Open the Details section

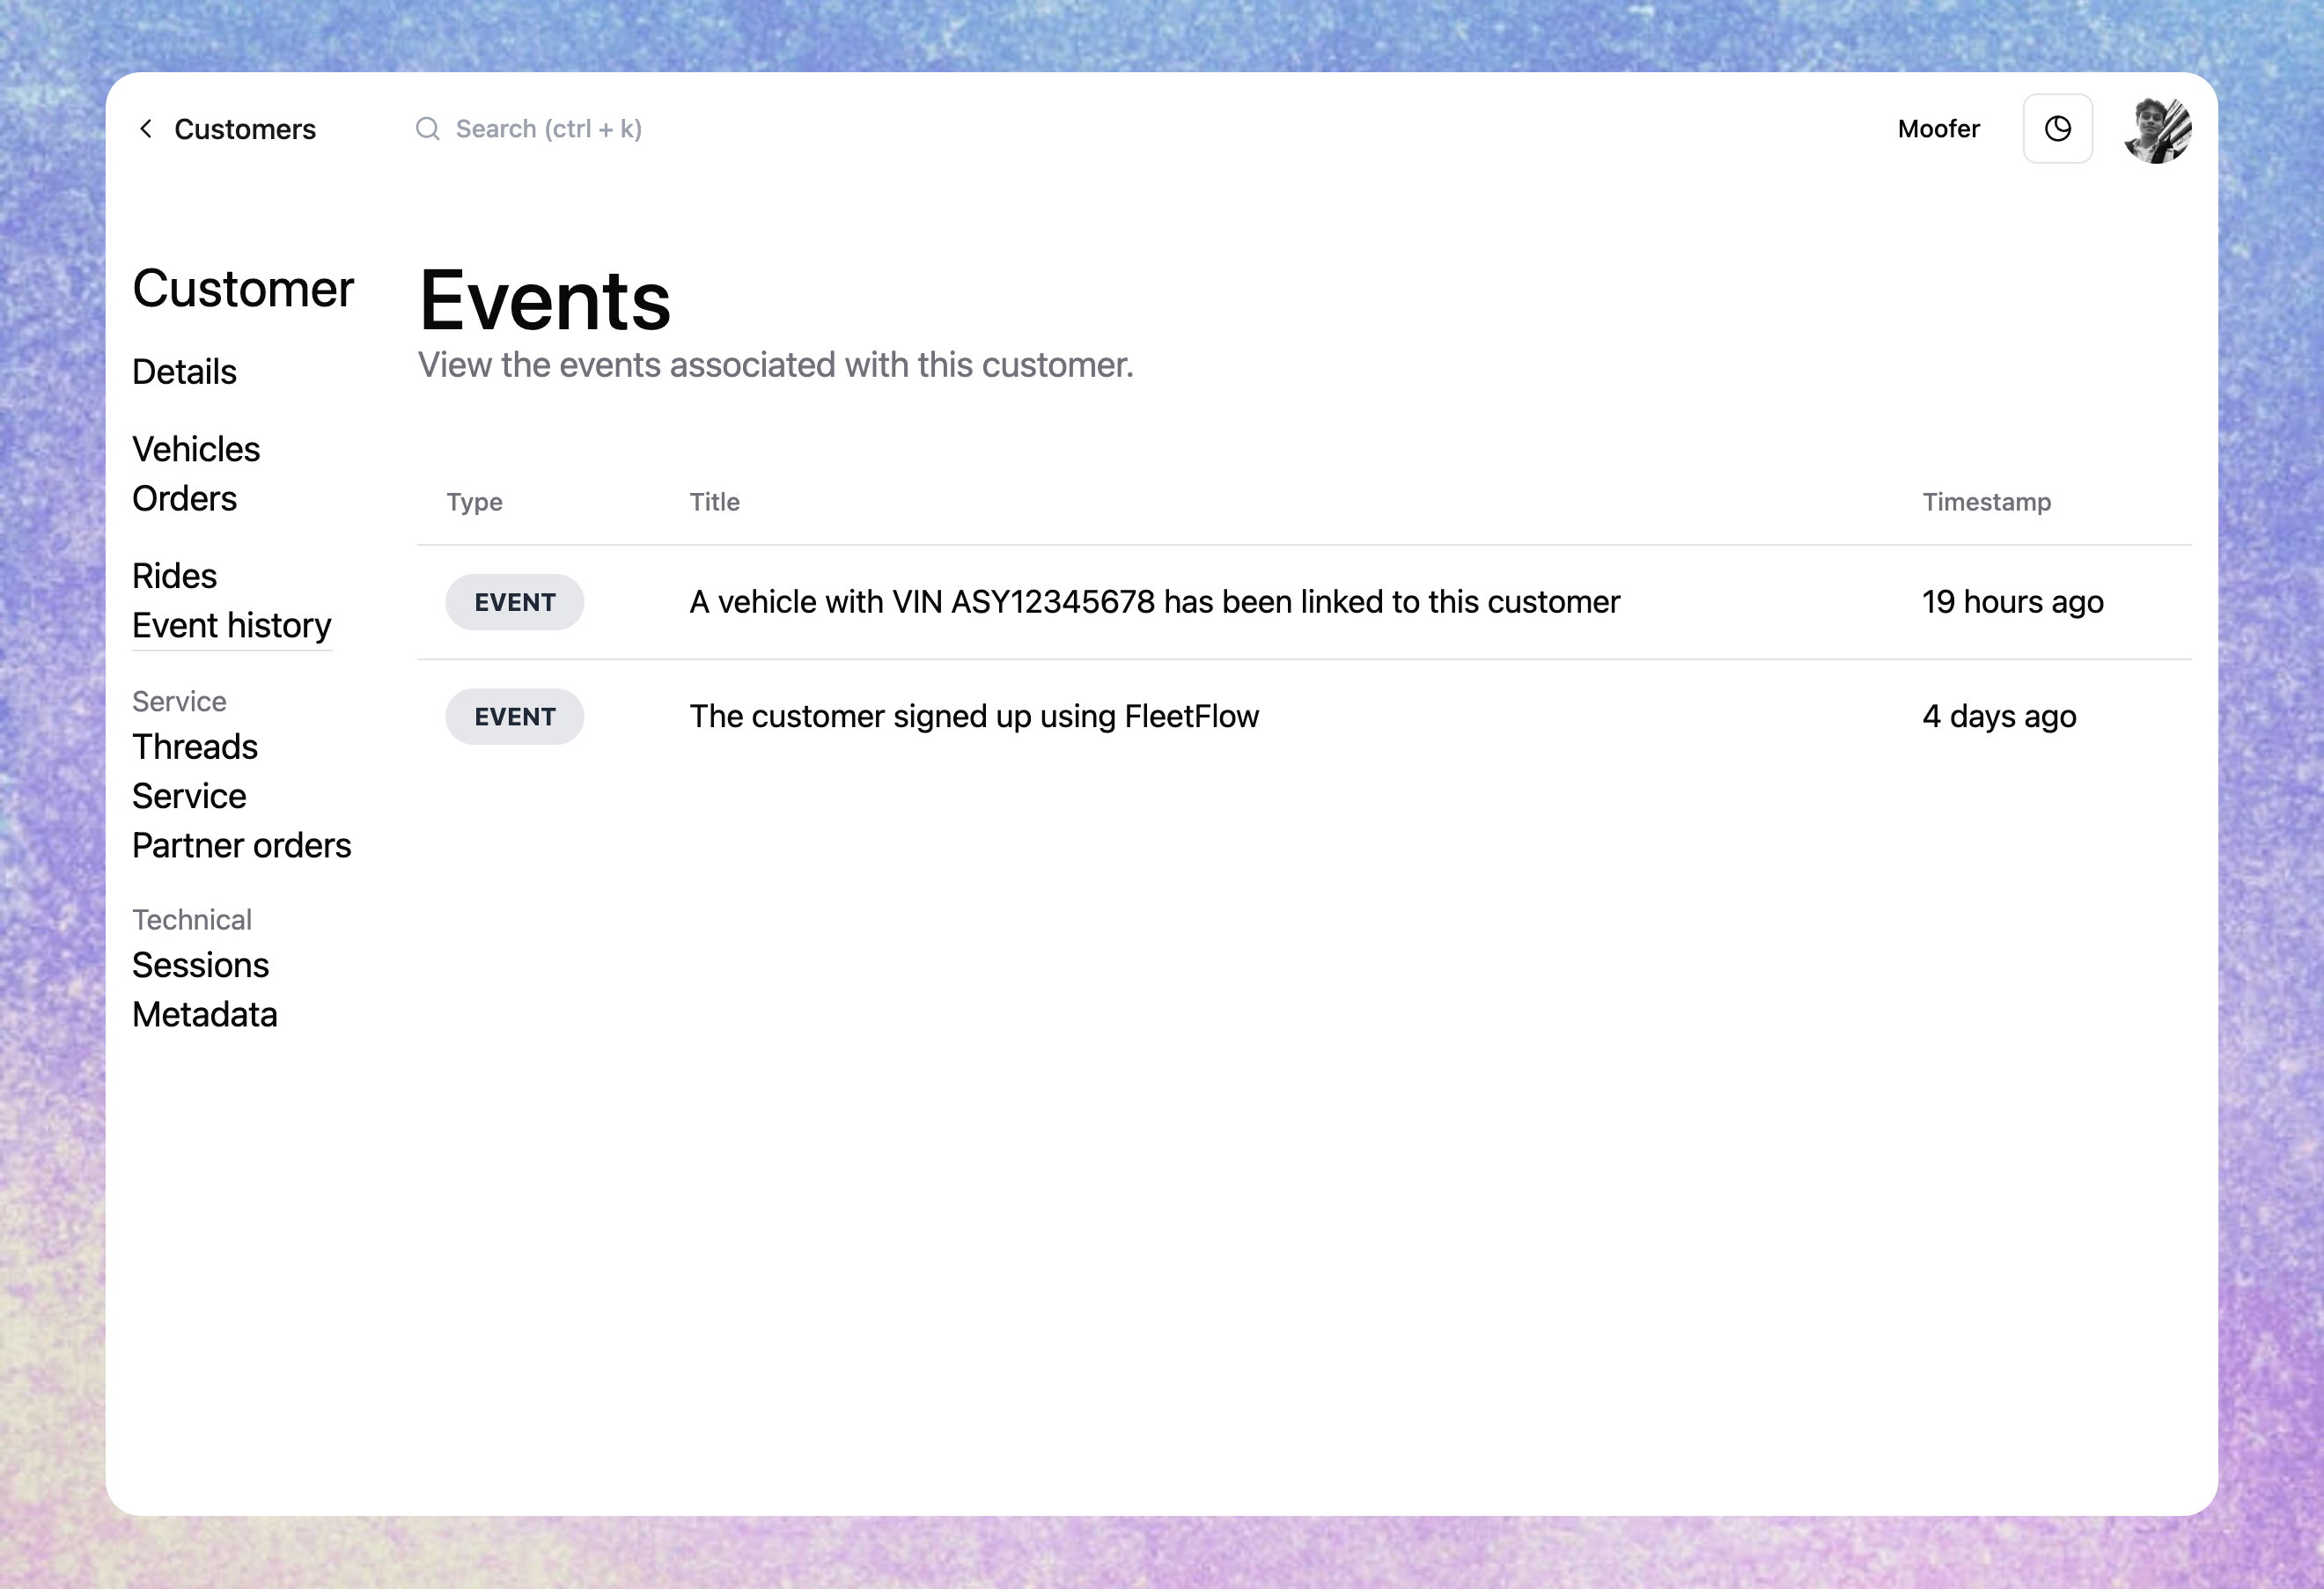184,372
